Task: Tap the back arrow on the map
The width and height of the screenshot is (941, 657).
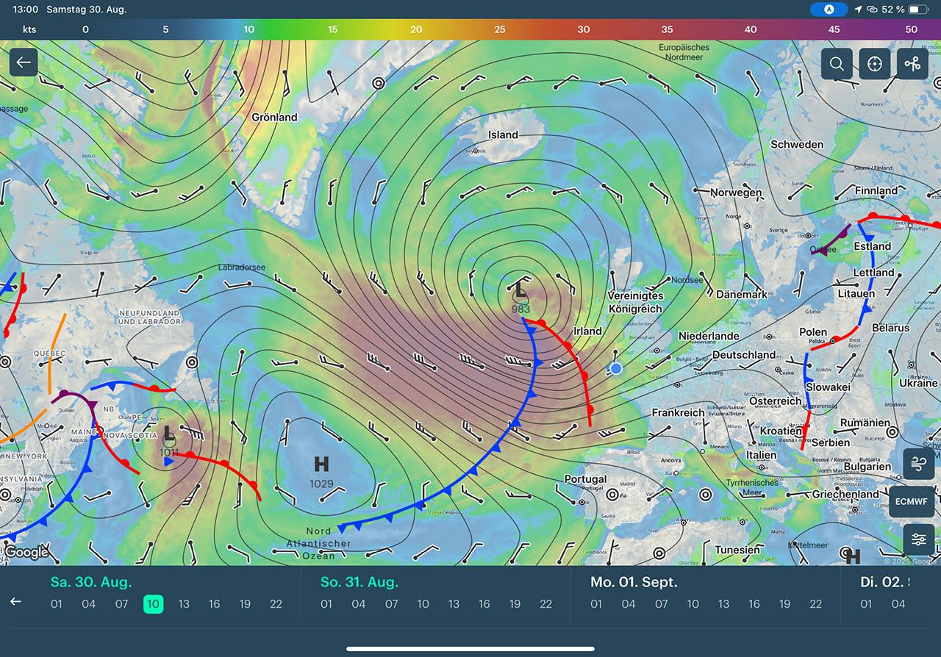Action: (x=24, y=62)
